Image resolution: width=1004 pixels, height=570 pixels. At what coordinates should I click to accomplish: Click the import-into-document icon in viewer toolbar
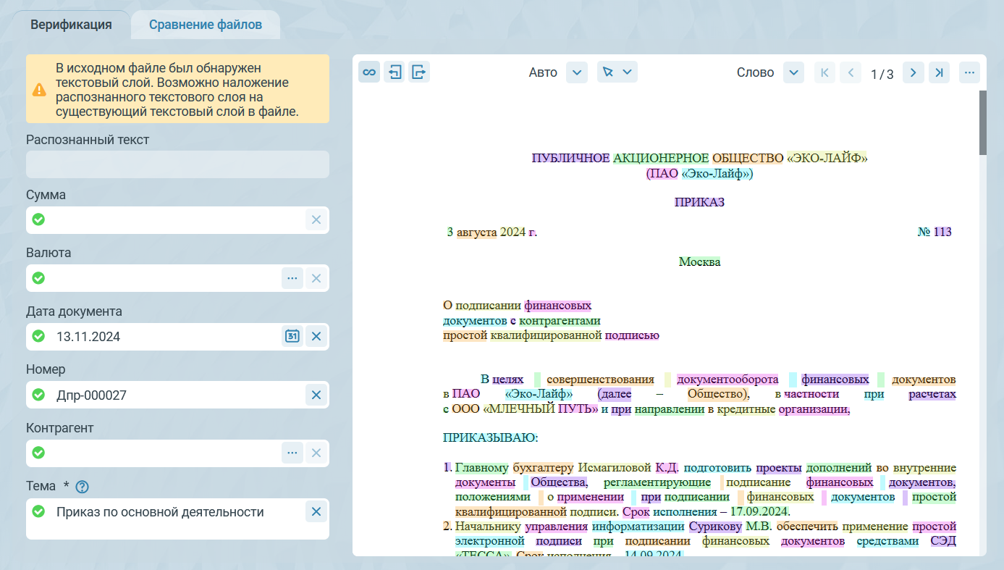(394, 72)
